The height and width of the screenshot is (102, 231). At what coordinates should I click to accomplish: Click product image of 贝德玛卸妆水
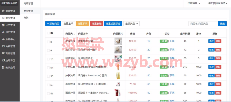[118, 58]
